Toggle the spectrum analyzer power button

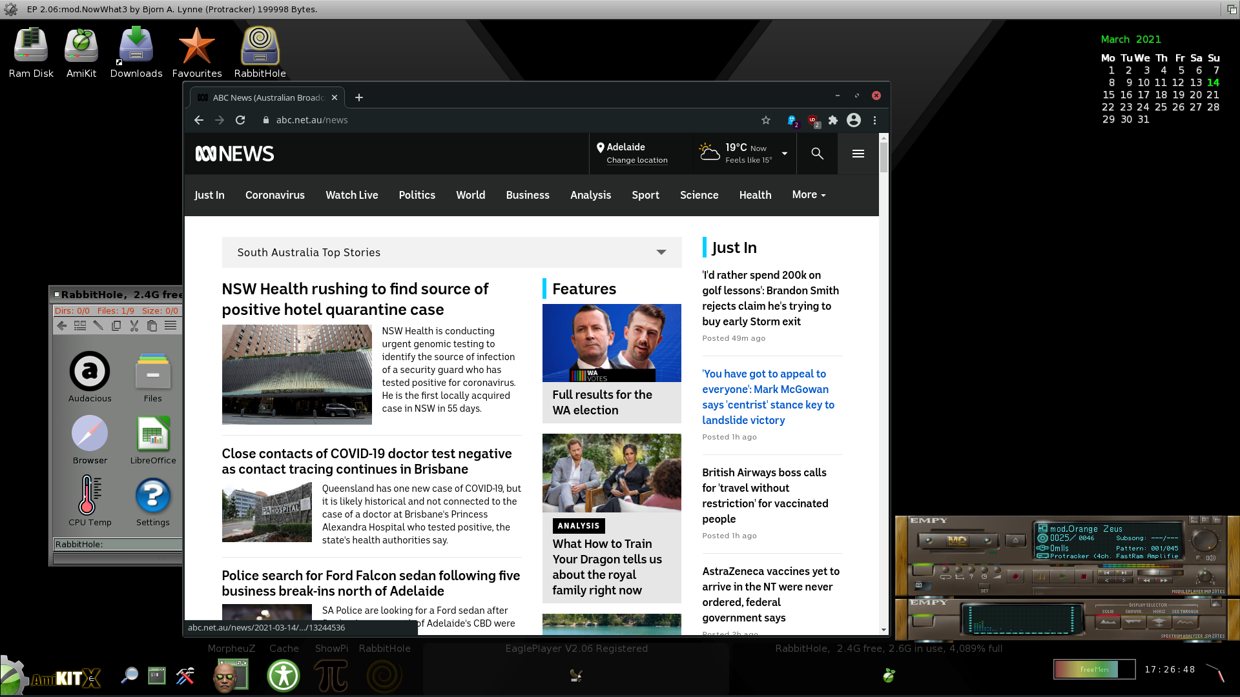tap(922, 621)
